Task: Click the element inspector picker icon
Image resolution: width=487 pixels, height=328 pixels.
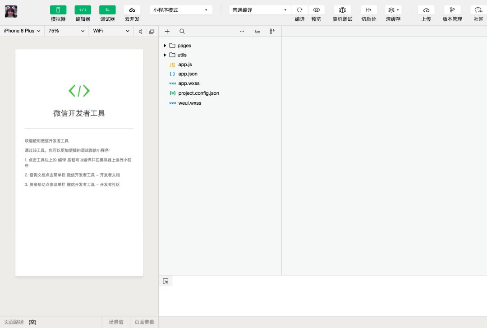Action: point(165,281)
